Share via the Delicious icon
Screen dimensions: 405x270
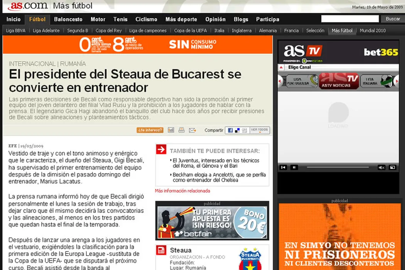pyautogui.click(x=237, y=130)
